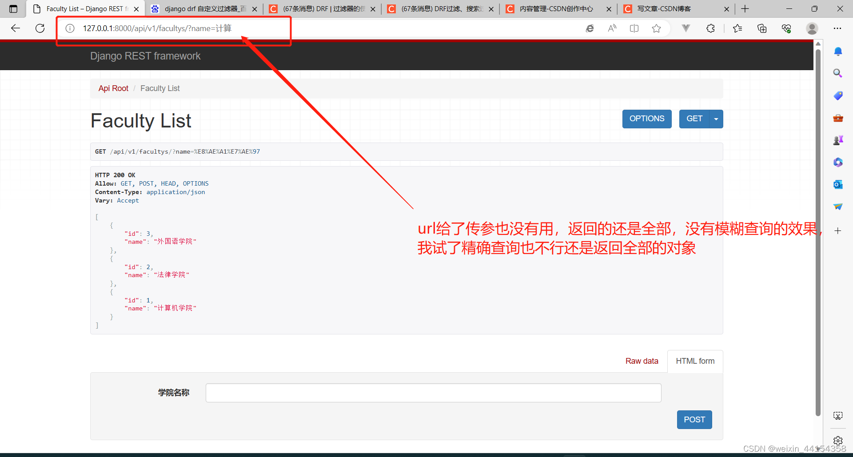Switch to the DRF过滤、搜索 tab
This screenshot has width=853, height=457.
[x=441, y=9]
